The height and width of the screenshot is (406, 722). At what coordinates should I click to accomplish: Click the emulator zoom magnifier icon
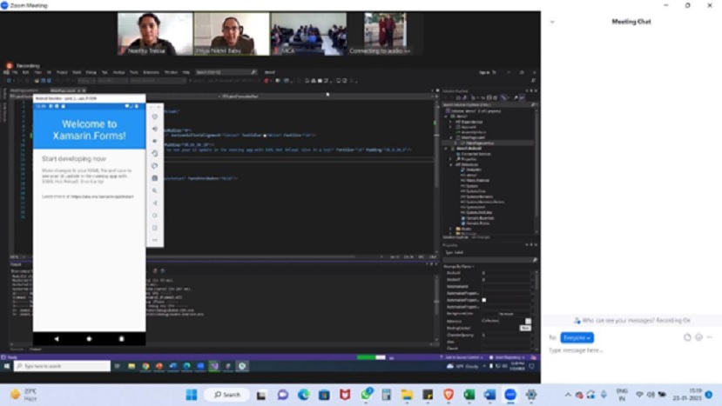click(155, 190)
